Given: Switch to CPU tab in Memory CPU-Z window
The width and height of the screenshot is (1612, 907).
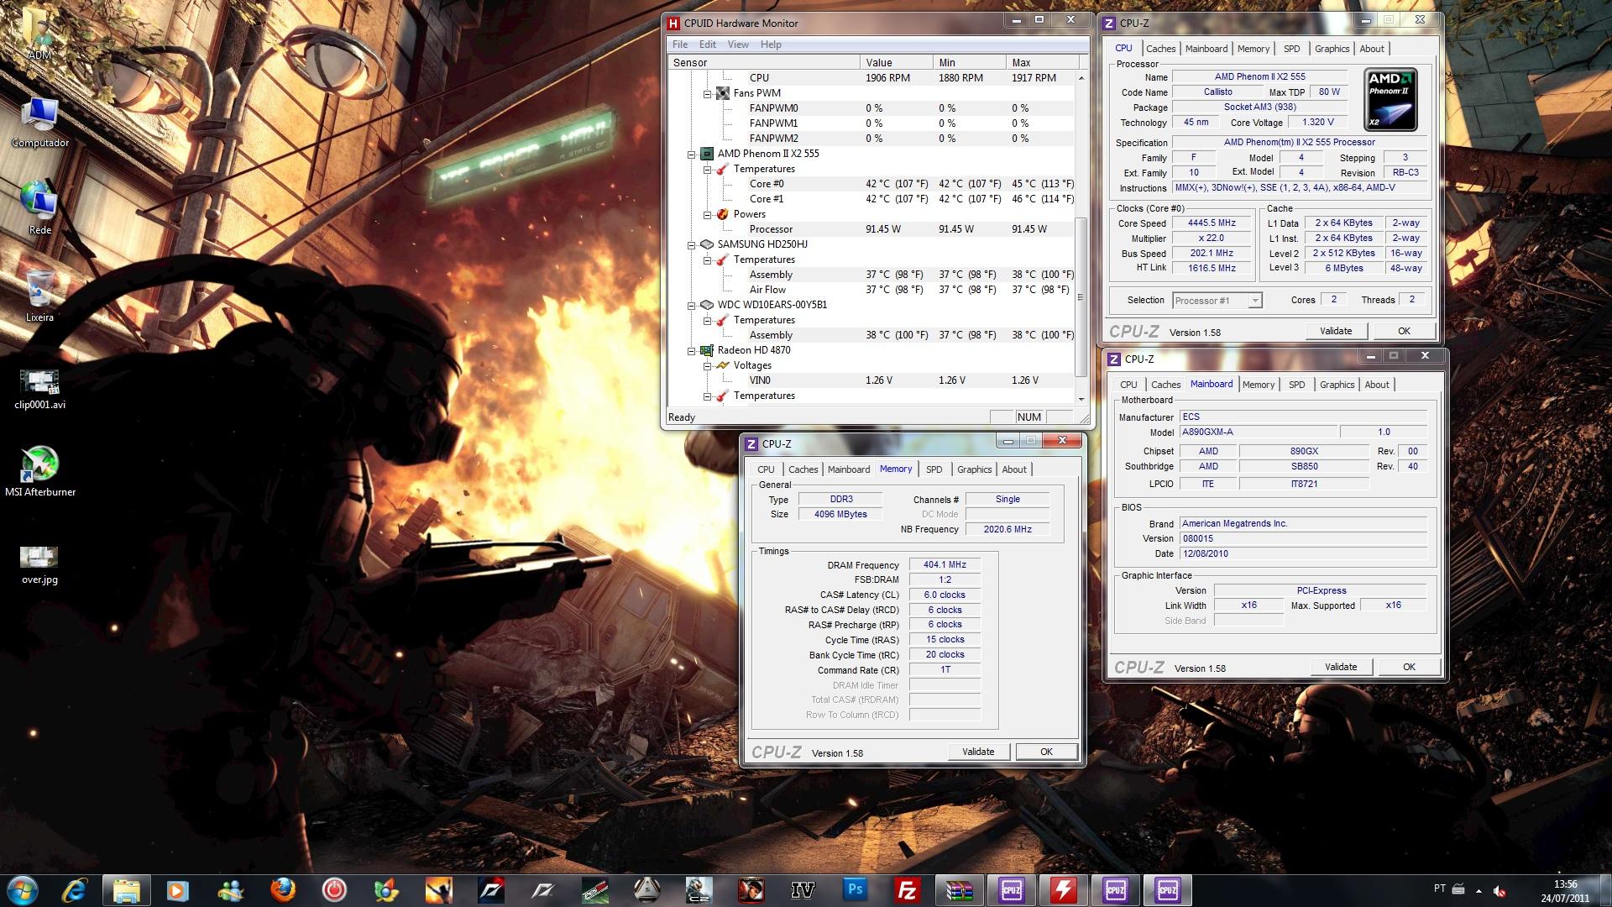Looking at the screenshot, I should click(766, 469).
